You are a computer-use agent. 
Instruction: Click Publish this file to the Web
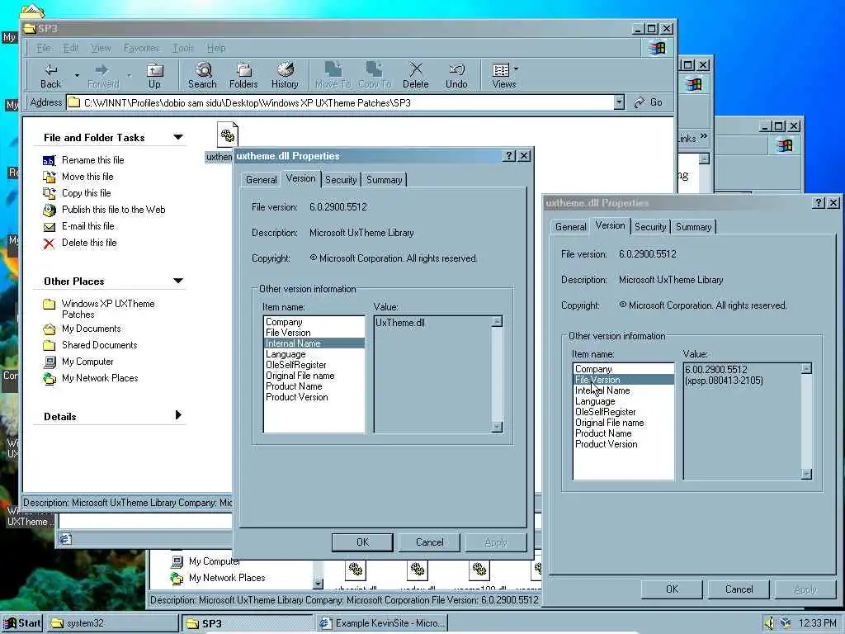click(113, 210)
